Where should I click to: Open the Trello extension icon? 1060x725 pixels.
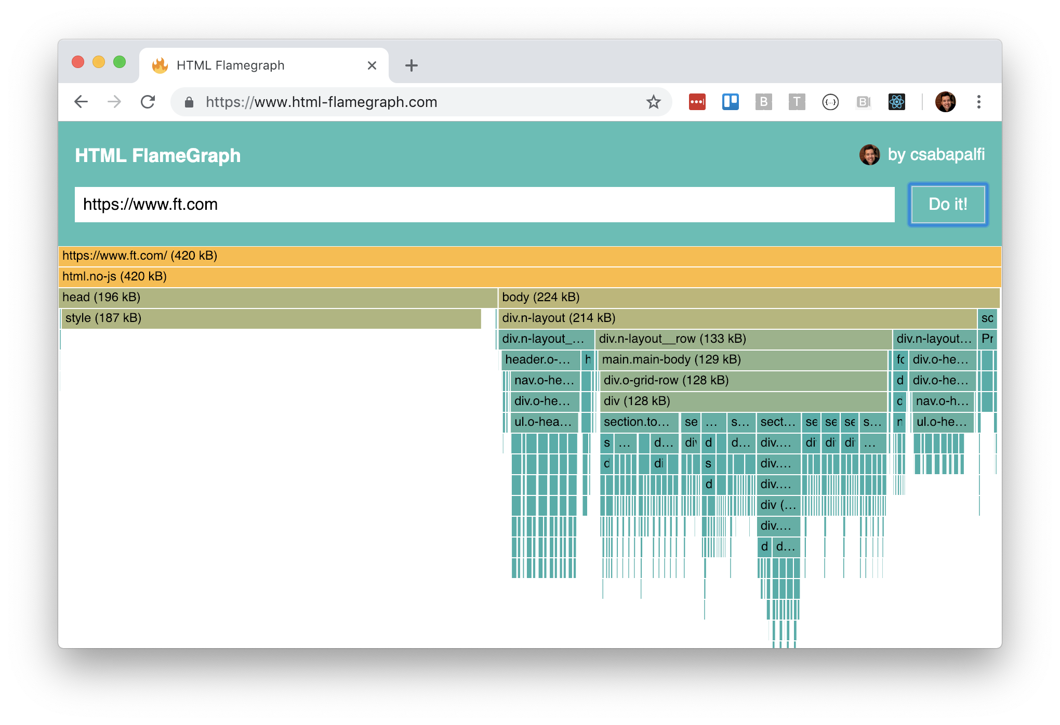coord(730,102)
